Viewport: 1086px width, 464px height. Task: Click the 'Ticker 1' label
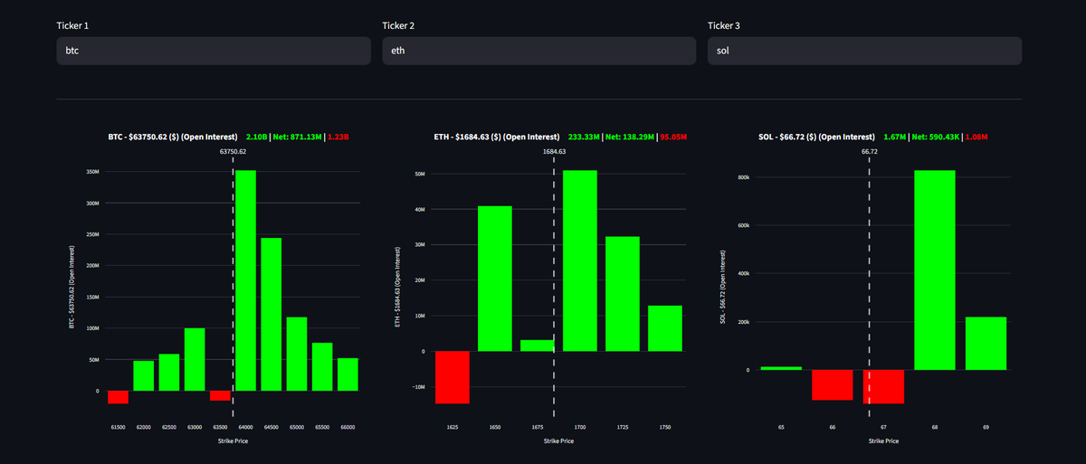point(72,25)
